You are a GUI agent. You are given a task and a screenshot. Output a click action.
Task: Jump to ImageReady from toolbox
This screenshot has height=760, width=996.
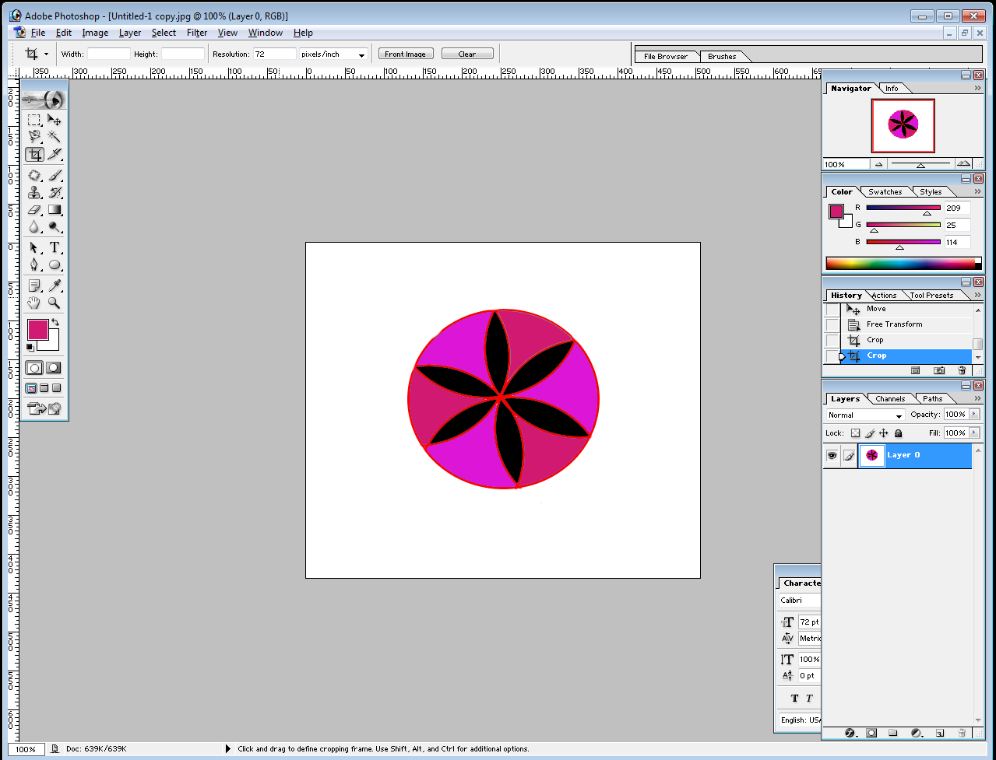pyautogui.click(x=44, y=408)
